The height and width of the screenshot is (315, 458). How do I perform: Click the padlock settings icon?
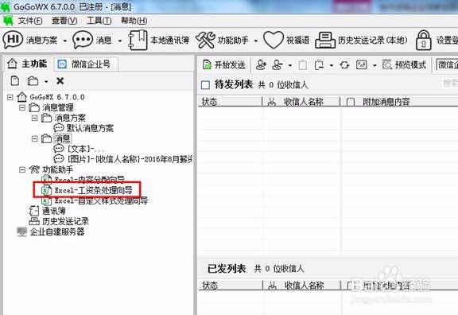424,40
